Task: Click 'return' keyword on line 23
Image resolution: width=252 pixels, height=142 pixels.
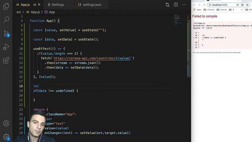Action: coord(39,110)
